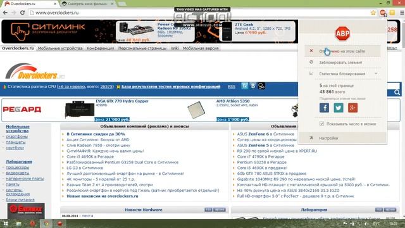Open 'ASUS ZenFone 5 в Ситилинке' link
The width and height of the screenshot is (405, 228).
266,145
